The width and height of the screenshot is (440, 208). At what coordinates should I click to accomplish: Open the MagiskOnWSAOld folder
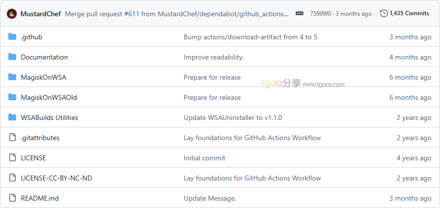coord(49,97)
